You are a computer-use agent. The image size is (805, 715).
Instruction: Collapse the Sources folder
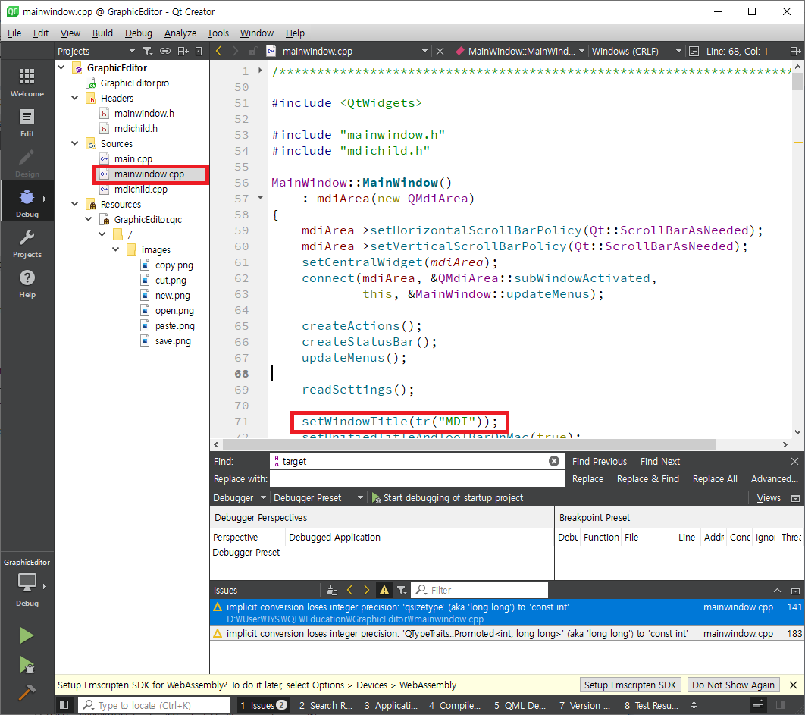pyautogui.click(x=75, y=144)
